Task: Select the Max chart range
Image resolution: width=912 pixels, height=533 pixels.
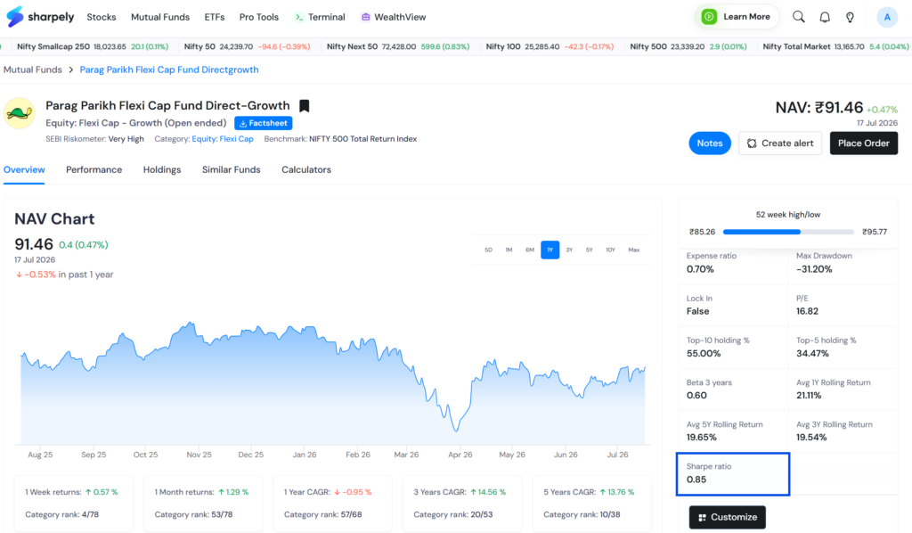Action: (x=633, y=250)
